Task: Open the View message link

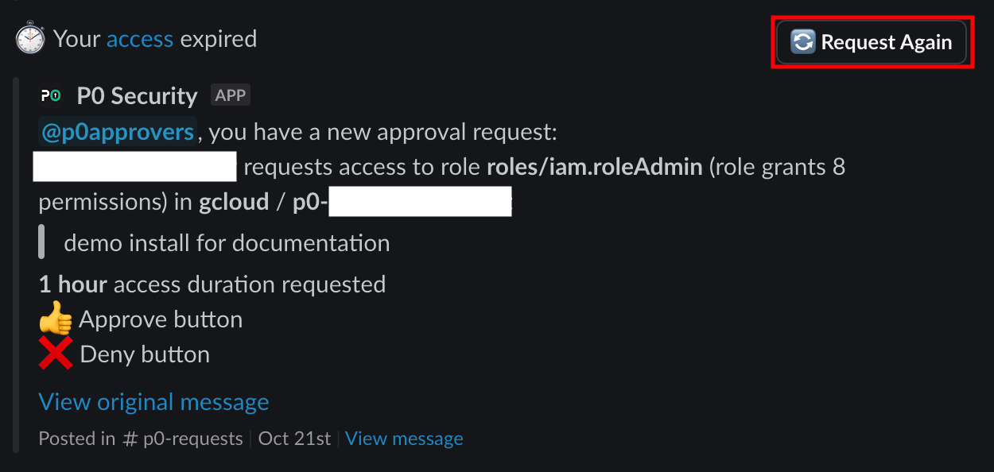Action: pos(404,439)
